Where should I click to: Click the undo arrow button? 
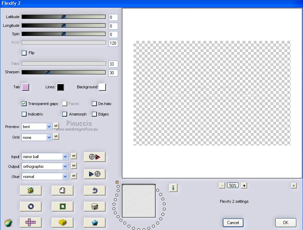click(x=94, y=191)
